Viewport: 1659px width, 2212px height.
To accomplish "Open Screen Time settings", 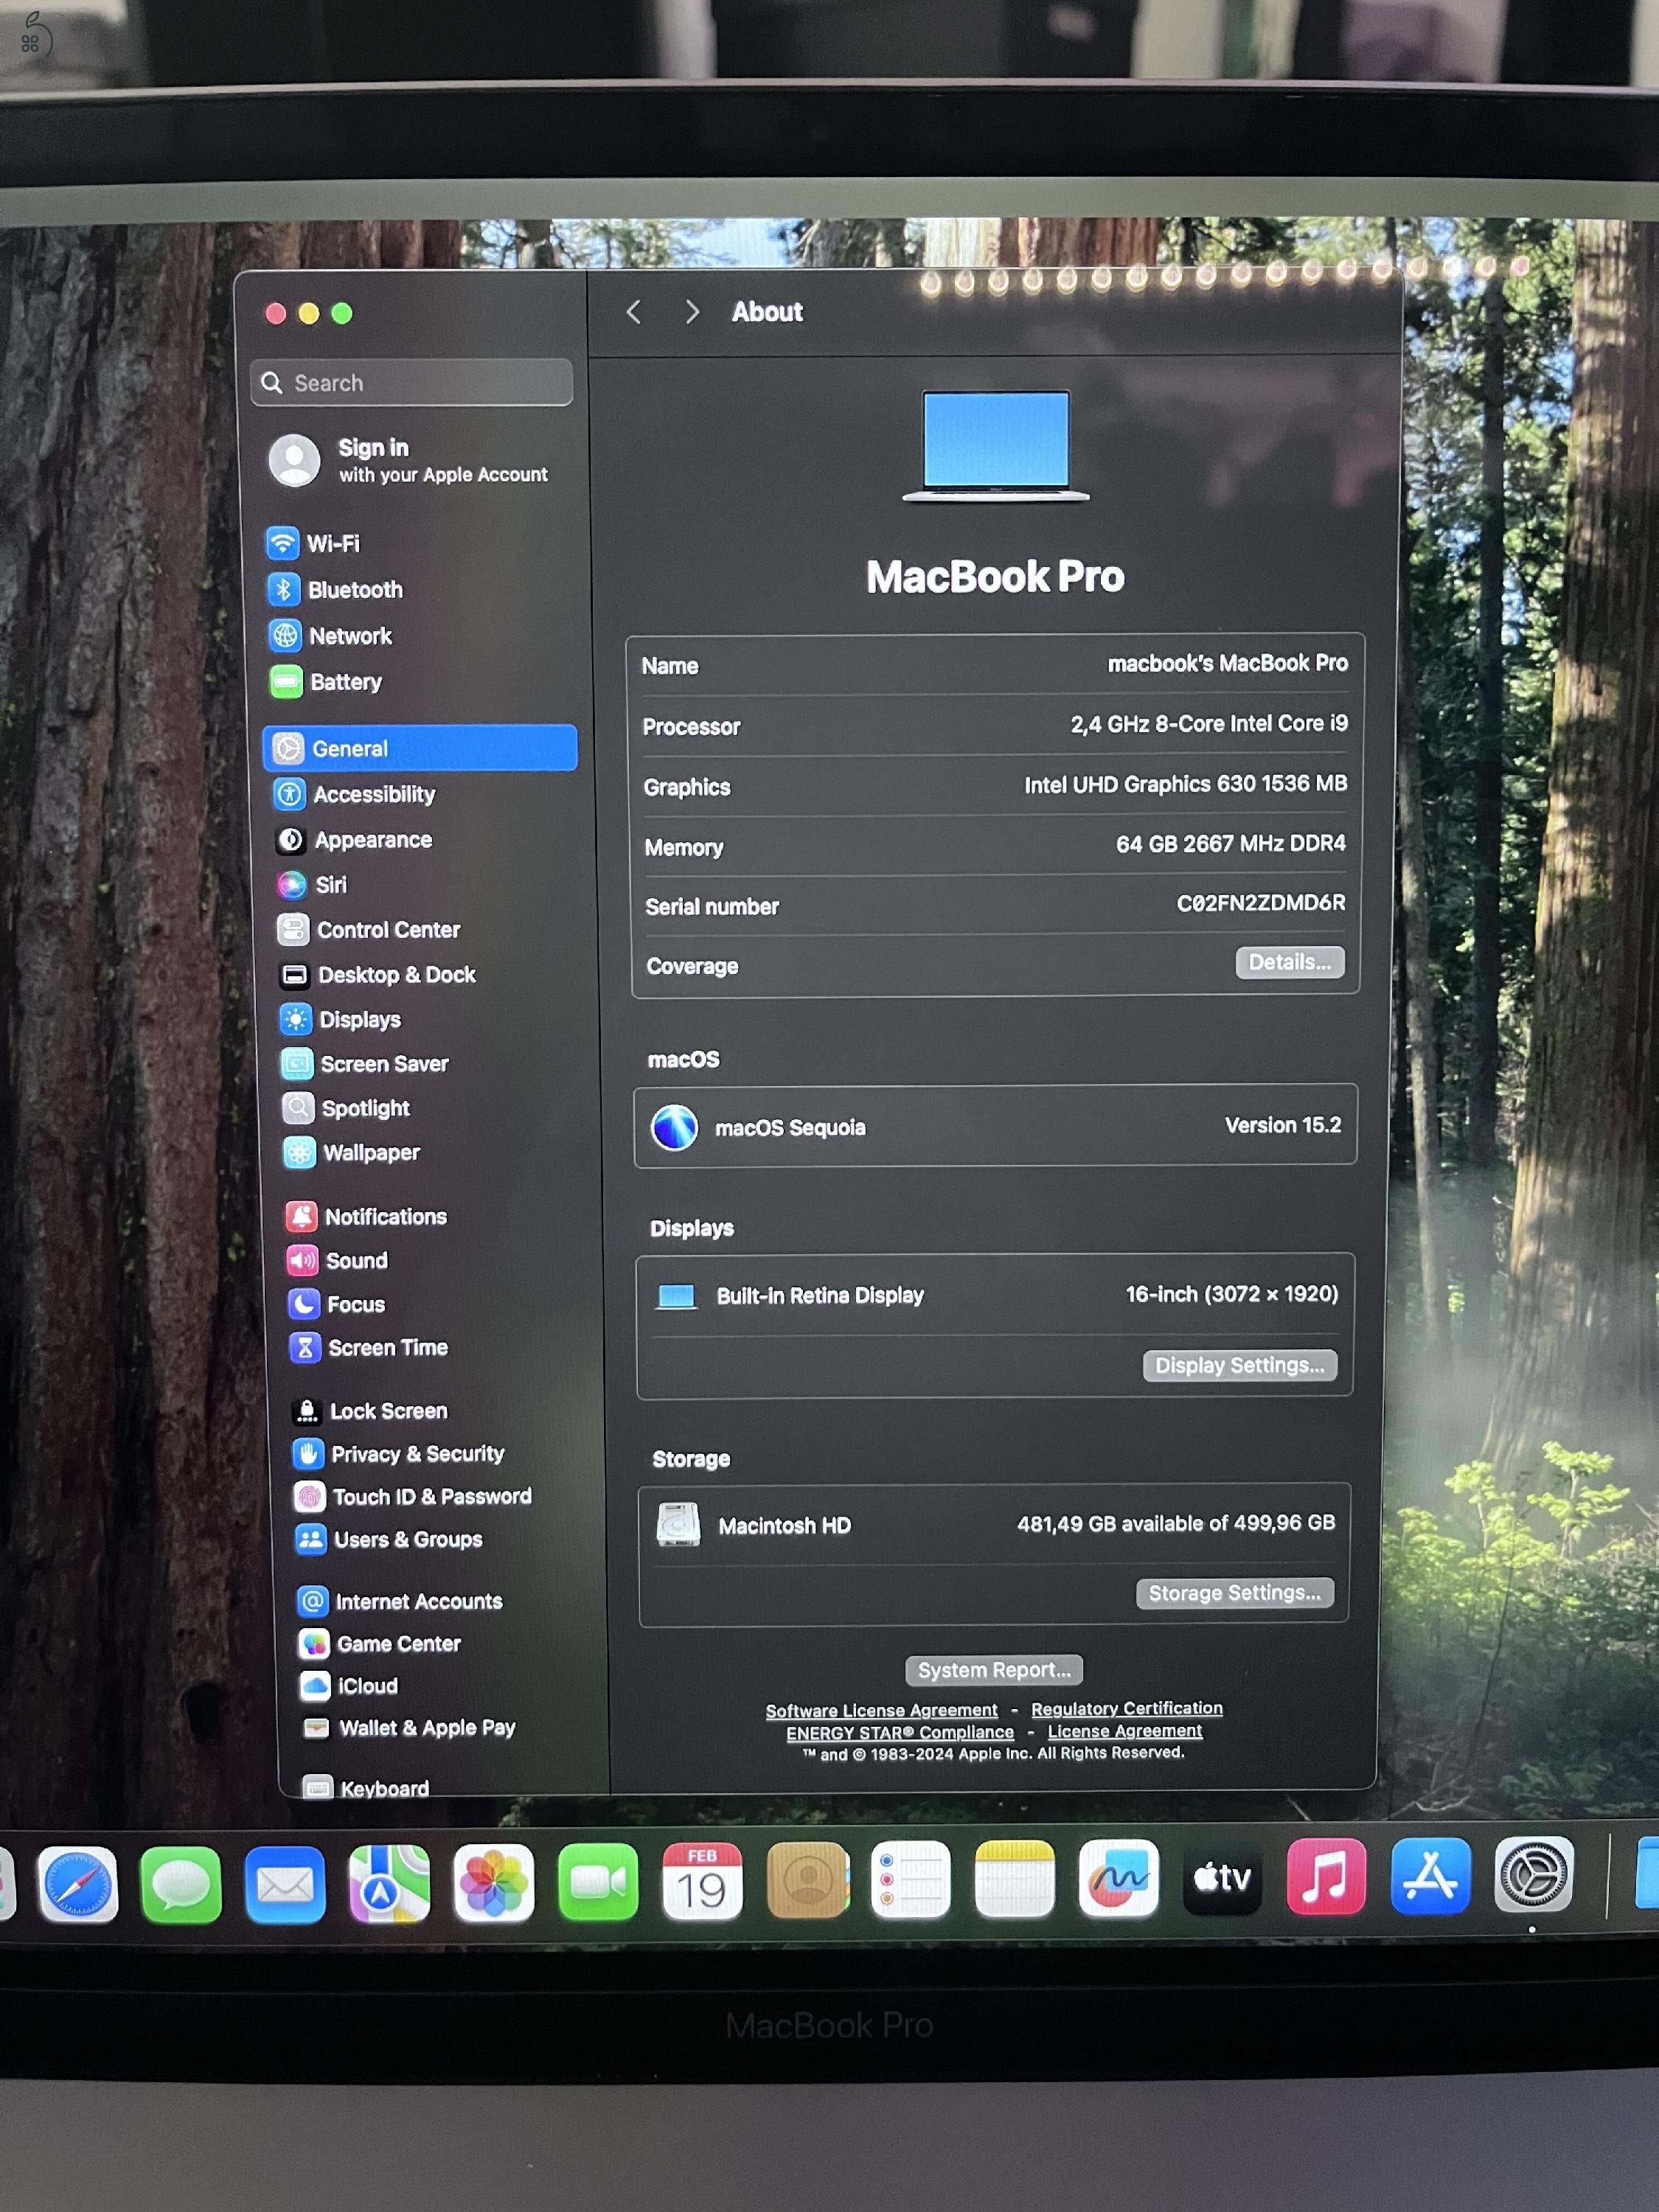I will pos(369,1347).
